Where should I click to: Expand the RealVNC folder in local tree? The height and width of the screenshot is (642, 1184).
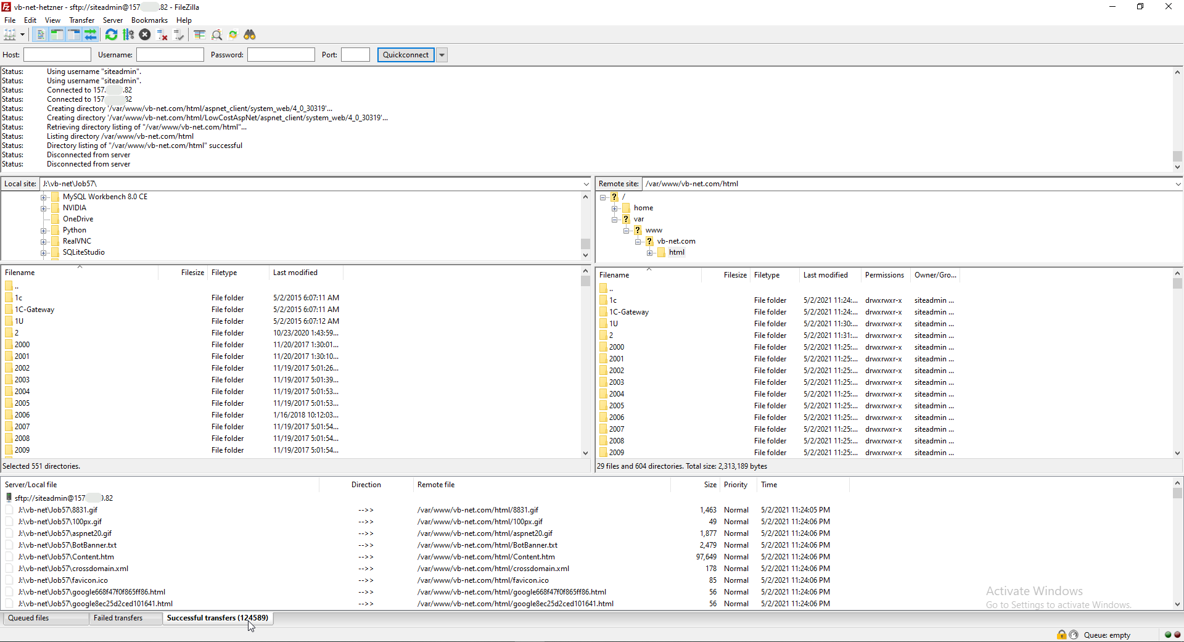click(x=44, y=242)
